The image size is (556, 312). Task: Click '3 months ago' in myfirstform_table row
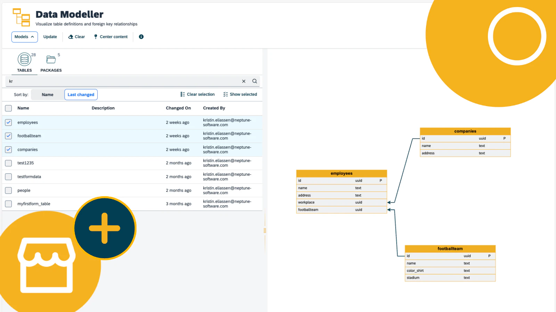tap(179, 204)
